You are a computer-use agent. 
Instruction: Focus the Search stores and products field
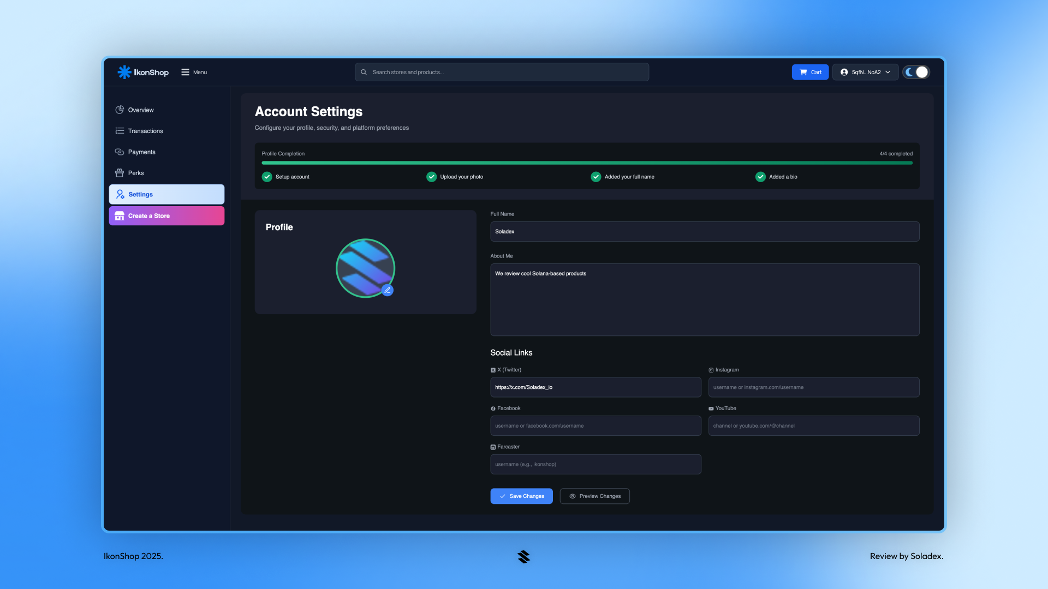pyautogui.click(x=502, y=72)
